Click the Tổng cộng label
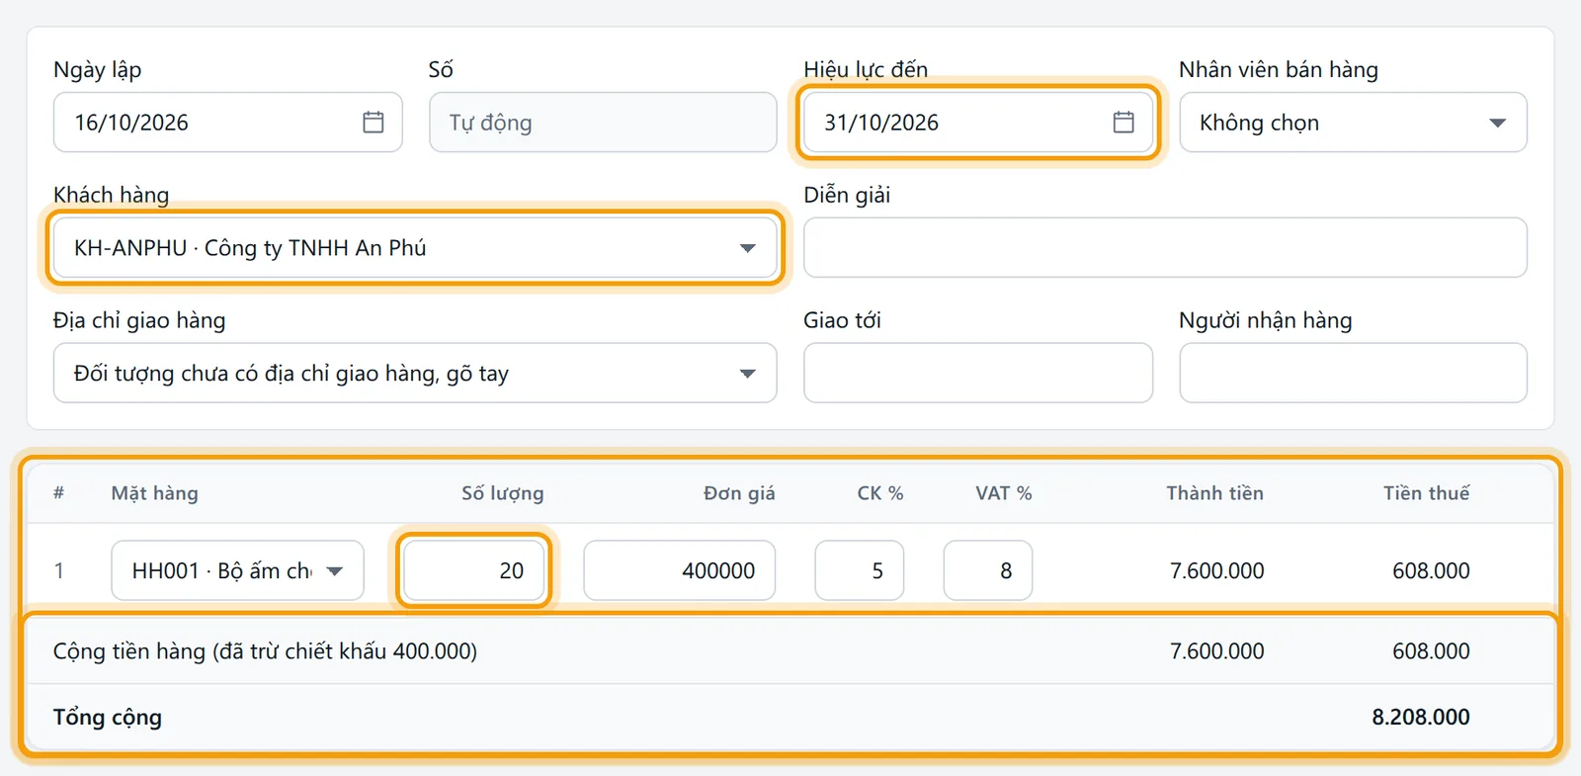1581x776 pixels. [108, 718]
